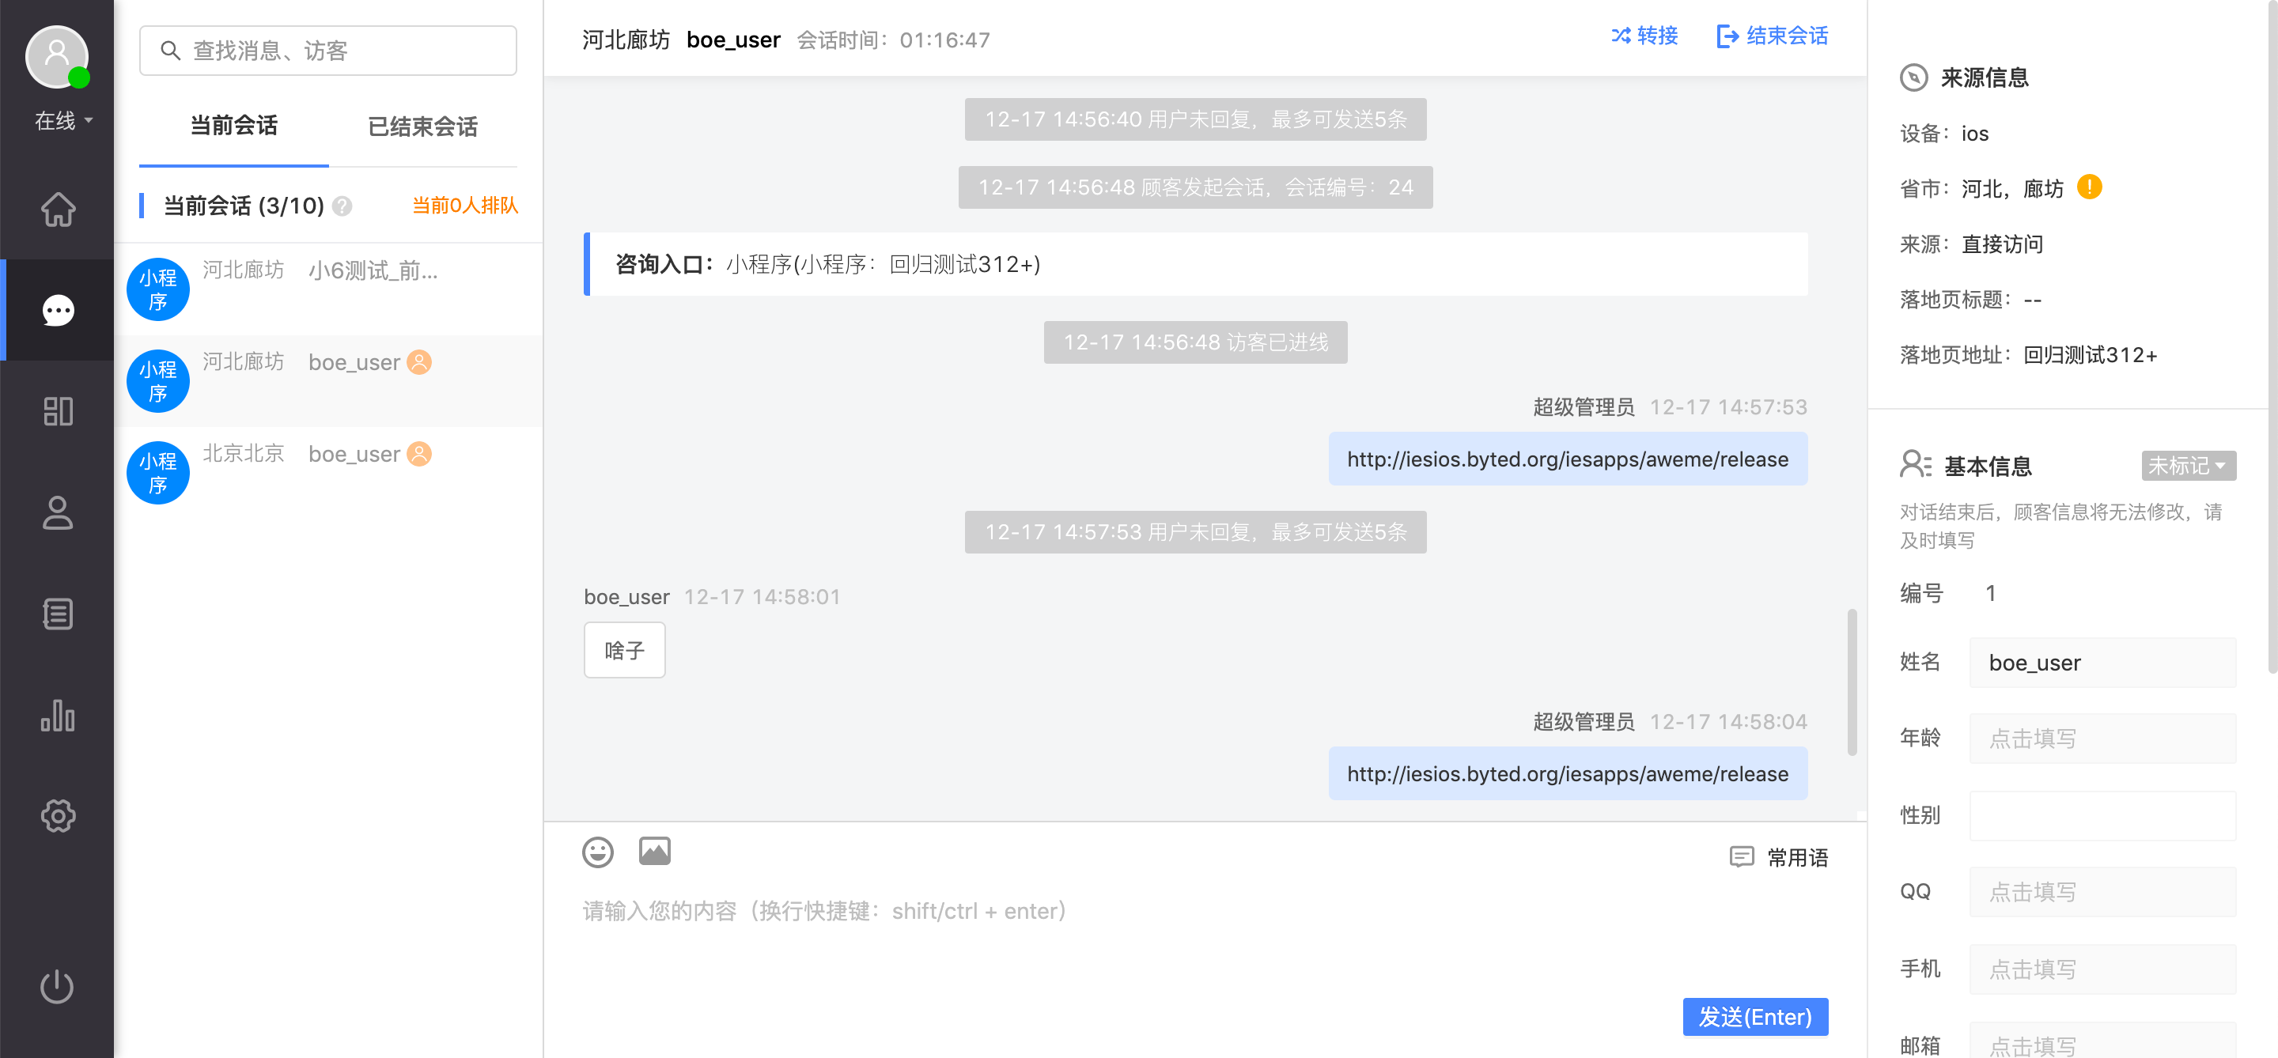
Task: Click the orange warning icon beside 廊坊
Action: pyautogui.click(x=2090, y=187)
